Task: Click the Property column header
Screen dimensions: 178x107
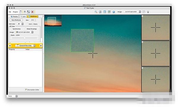Action: (17, 49)
